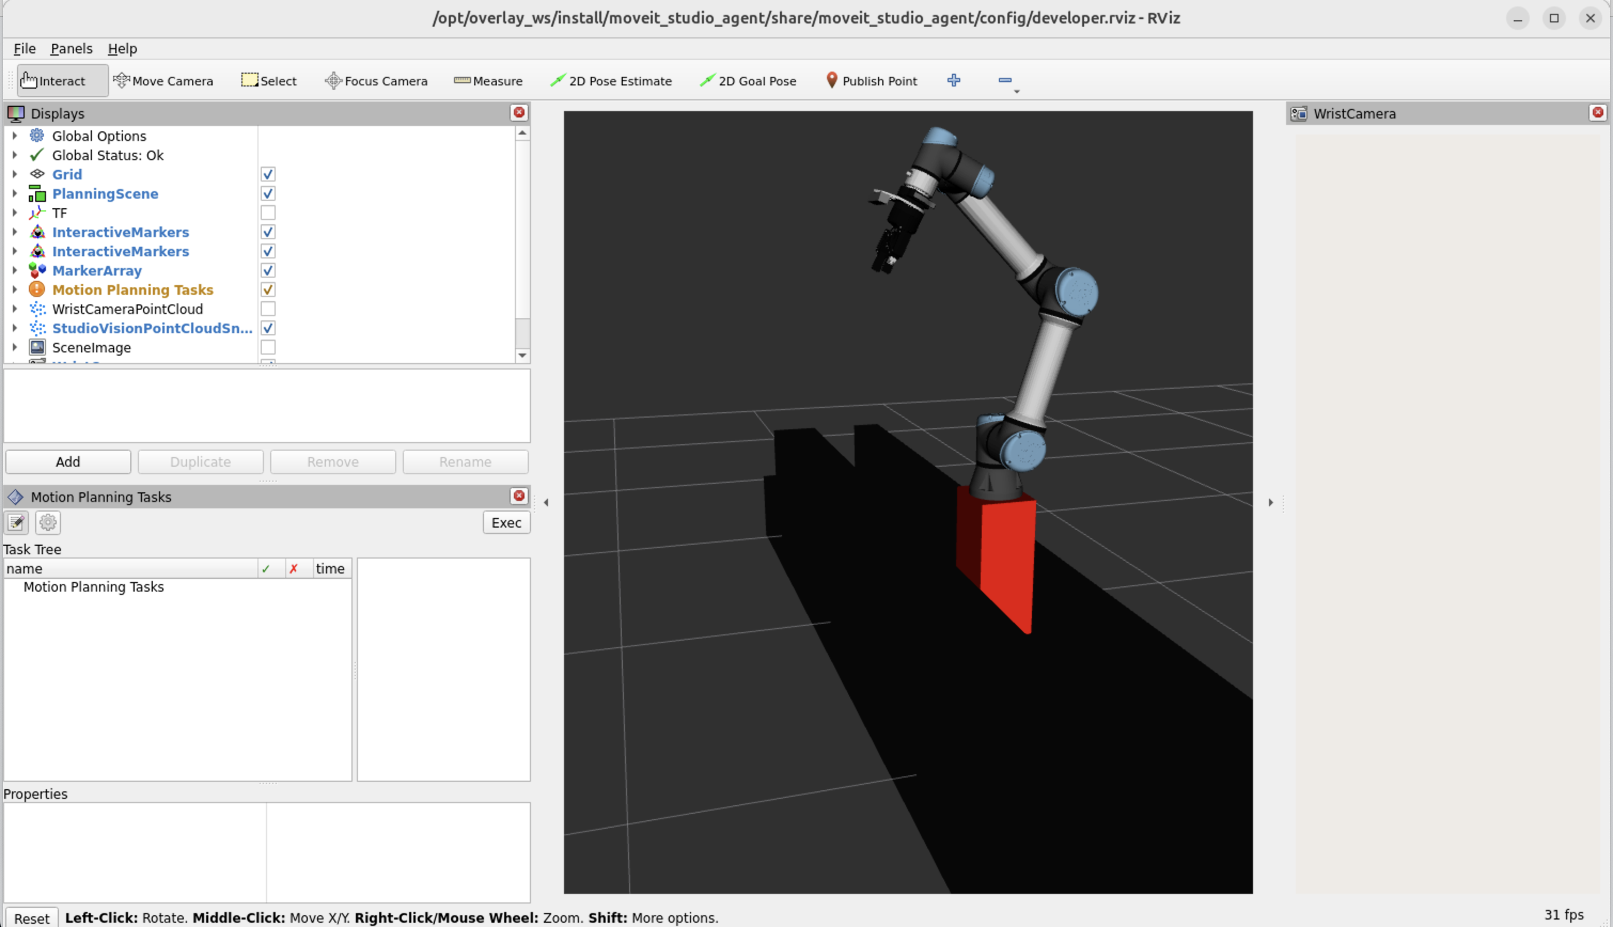
Task: Select the Interact tool
Action: (62, 81)
